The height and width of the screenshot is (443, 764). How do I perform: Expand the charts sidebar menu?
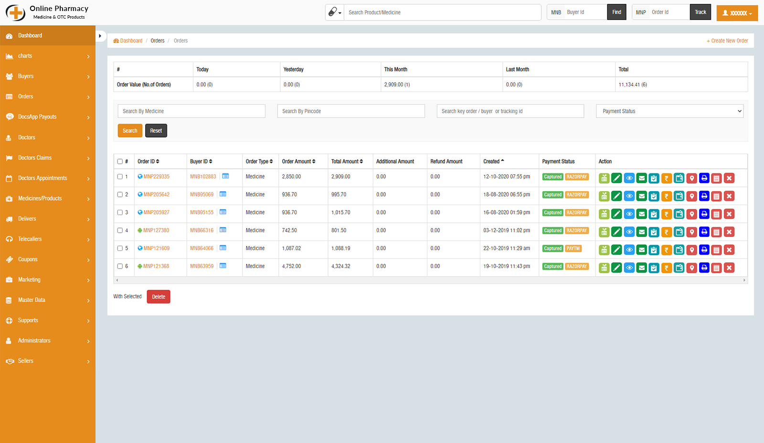(x=48, y=56)
